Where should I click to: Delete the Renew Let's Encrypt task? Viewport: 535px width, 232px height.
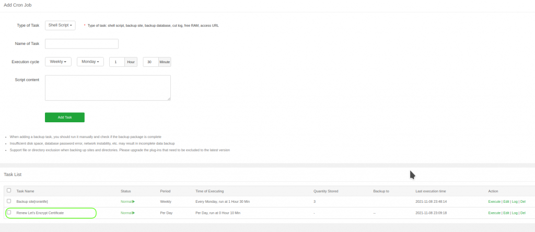pyautogui.click(x=523, y=213)
